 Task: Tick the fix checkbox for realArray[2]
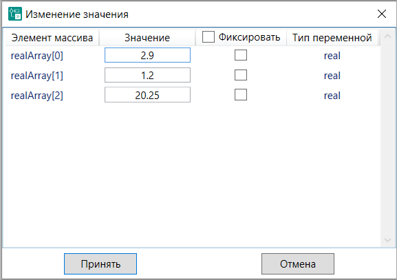click(x=241, y=95)
